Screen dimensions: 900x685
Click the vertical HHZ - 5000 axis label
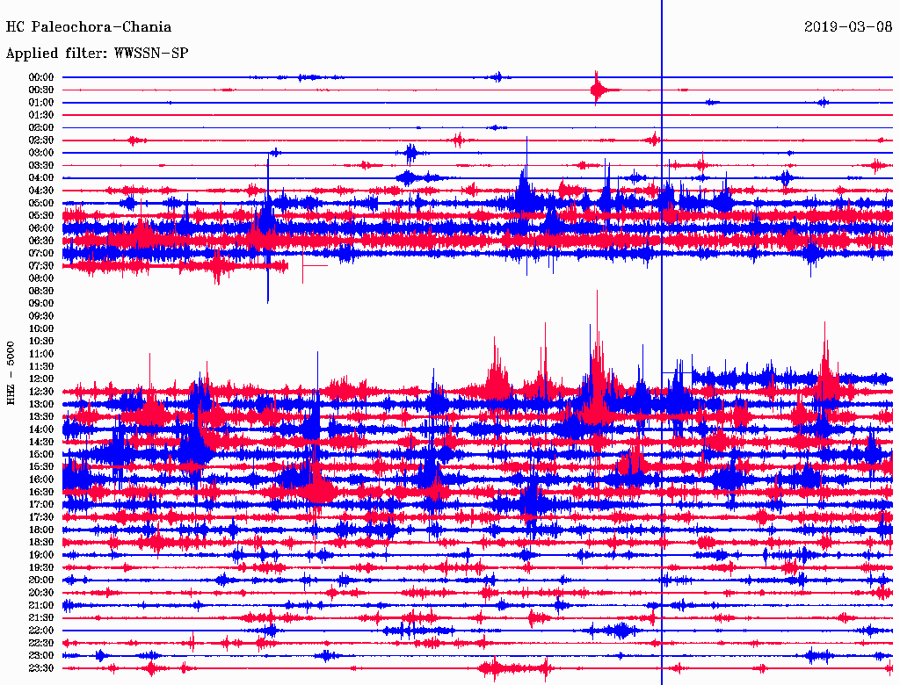(11, 373)
